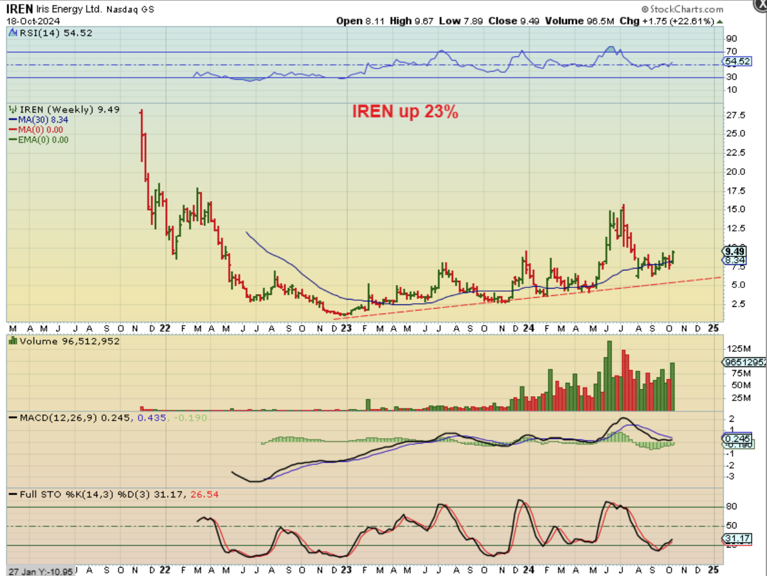Click the small icon before RSI(14) label
Screen dimensions: 767x576
tap(12, 33)
